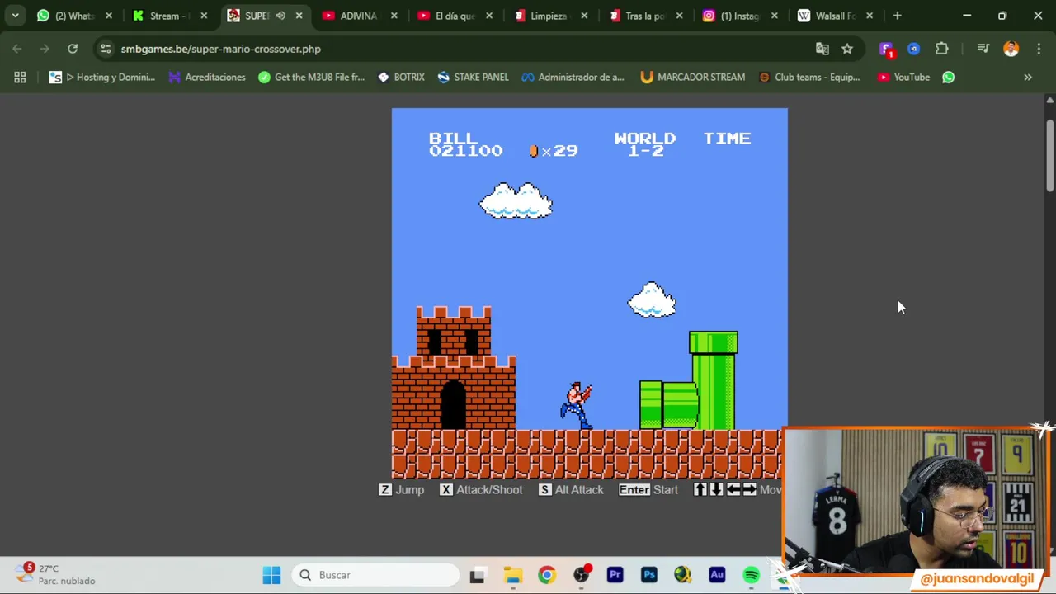The width and height of the screenshot is (1056, 594).
Task: Open the Chrome profile avatar
Action: click(x=1011, y=49)
